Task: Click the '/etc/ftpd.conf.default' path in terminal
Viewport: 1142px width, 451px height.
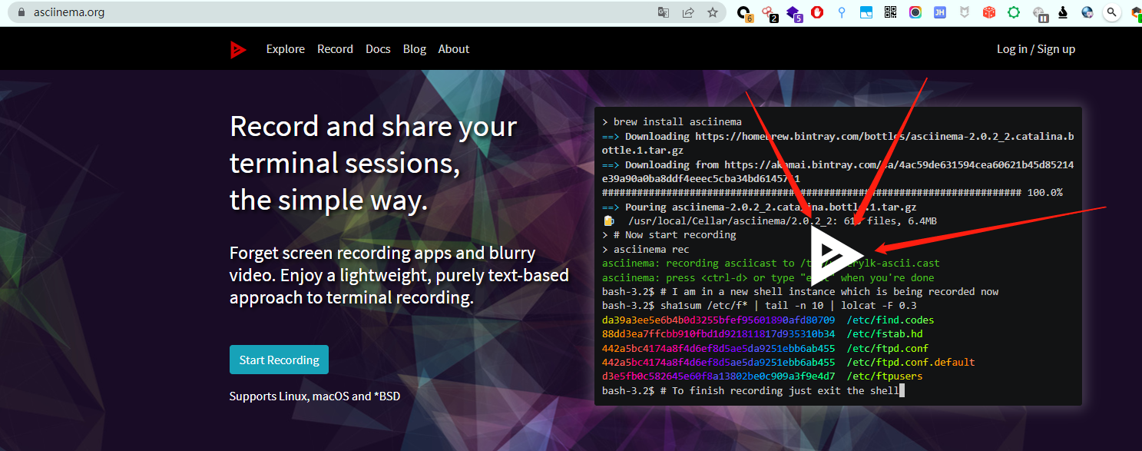Action: click(911, 362)
